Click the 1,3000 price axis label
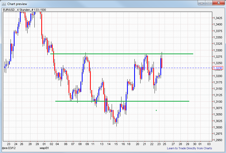 point(218,127)
